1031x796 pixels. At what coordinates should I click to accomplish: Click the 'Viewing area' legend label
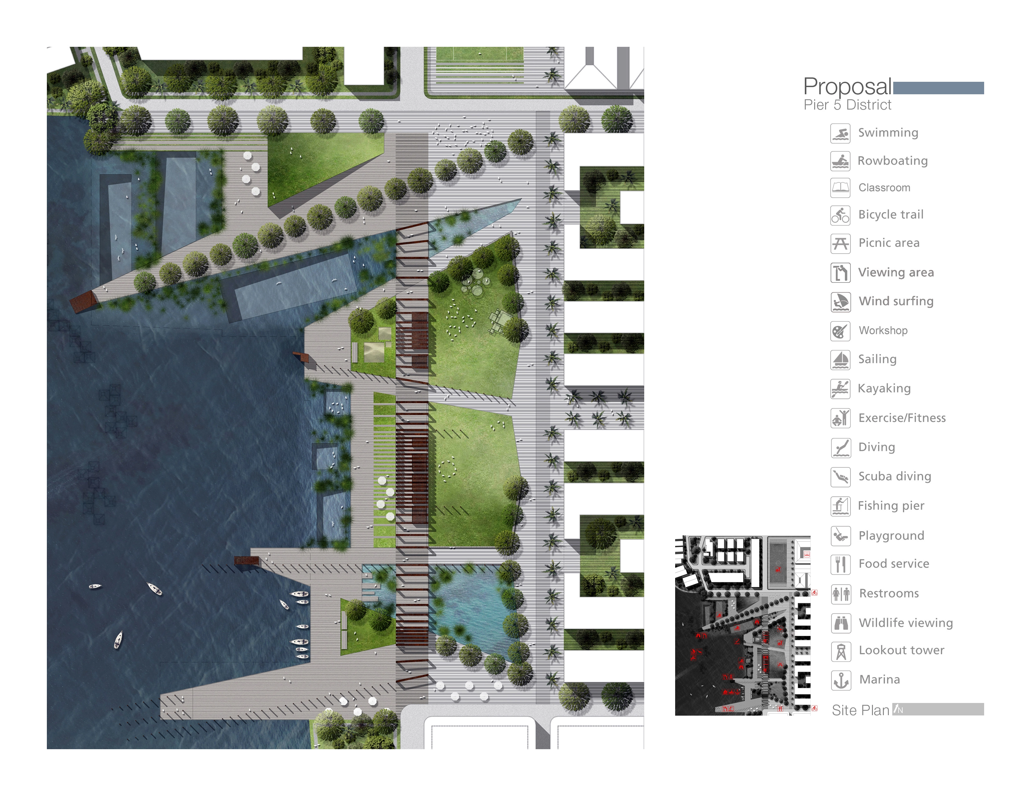point(896,273)
